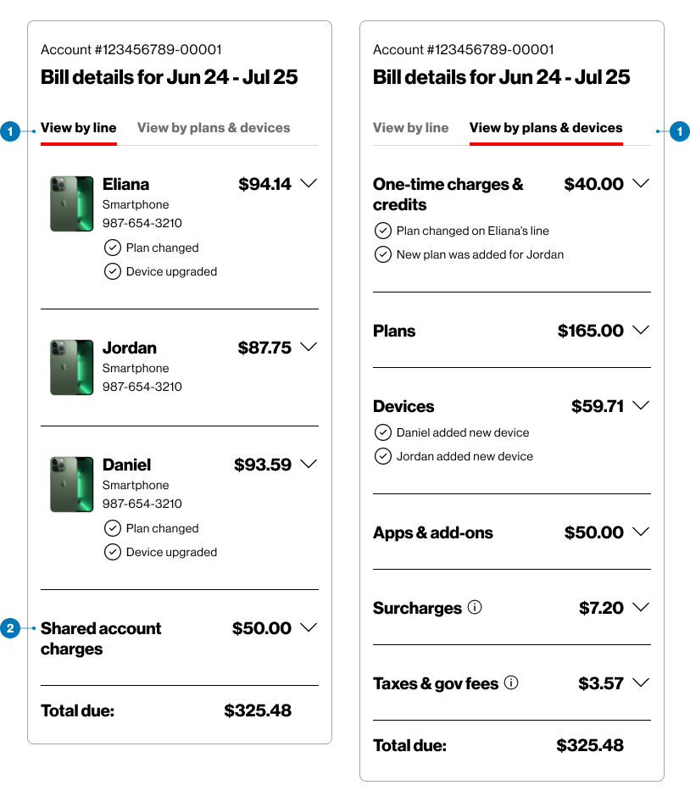This screenshot has height=802, width=690.
Task: Click the numbered badge 1 near View by line
Action: [9, 131]
